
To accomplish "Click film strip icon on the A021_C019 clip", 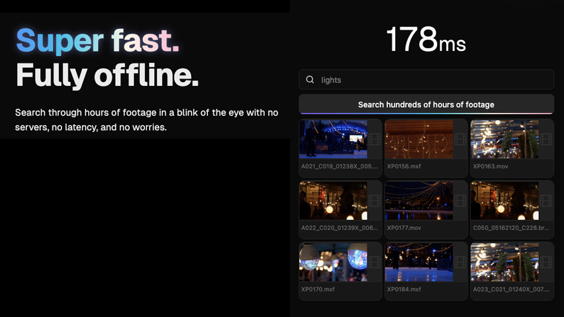I will click(x=375, y=139).
